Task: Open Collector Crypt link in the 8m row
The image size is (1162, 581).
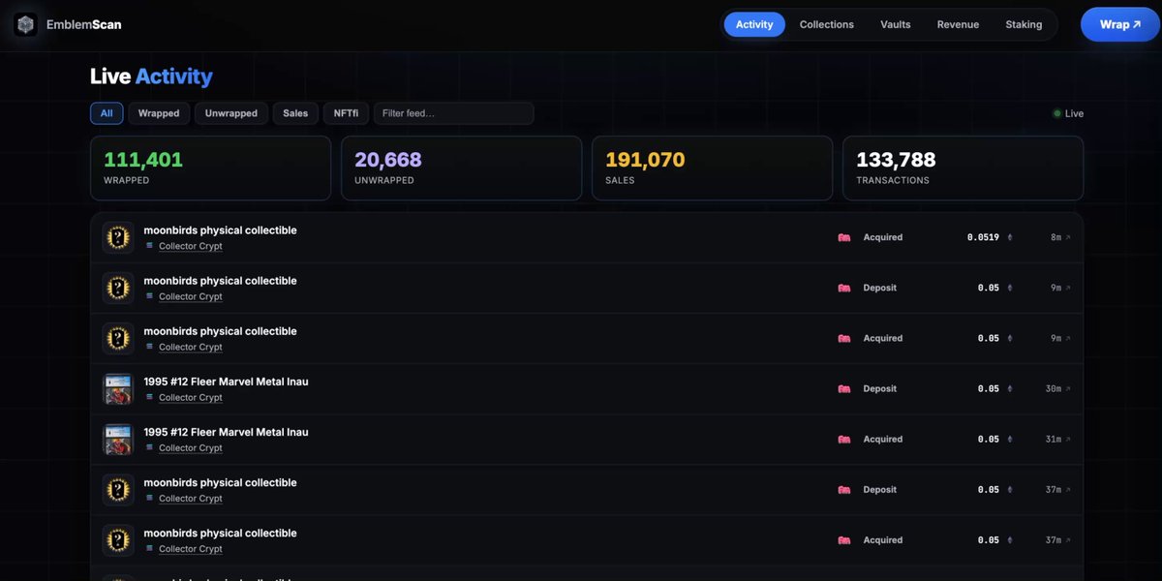Action: [191, 246]
